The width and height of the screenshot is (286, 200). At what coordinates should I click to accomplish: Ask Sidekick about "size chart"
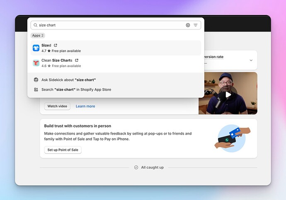[116, 80]
